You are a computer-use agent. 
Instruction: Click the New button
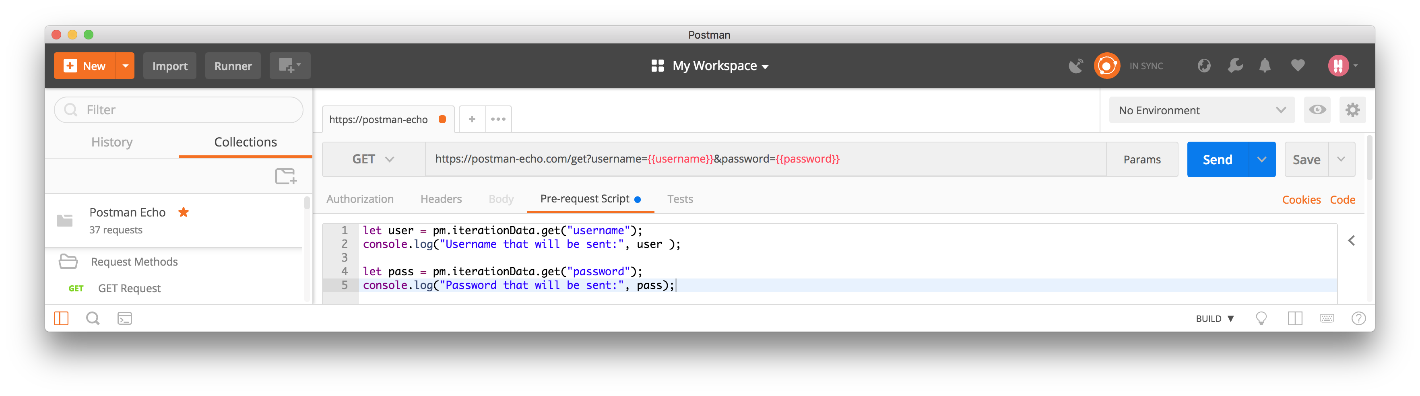(85, 66)
